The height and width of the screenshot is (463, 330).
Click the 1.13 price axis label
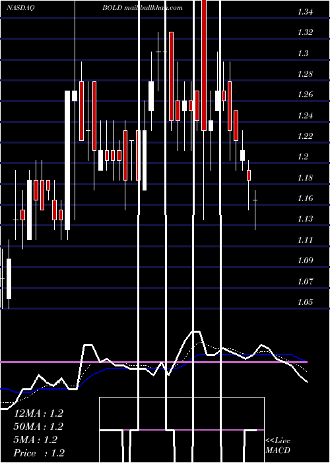click(x=305, y=219)
